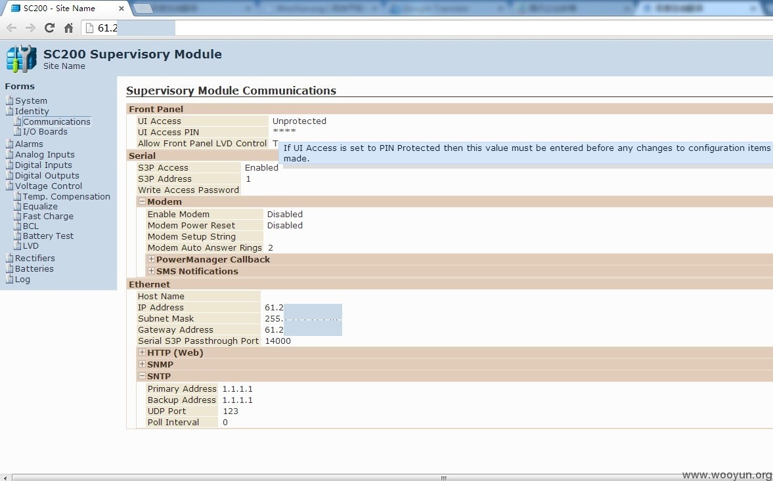Expand the SNMP section
This screenshot has height=481, width=773.
[142, 364]
